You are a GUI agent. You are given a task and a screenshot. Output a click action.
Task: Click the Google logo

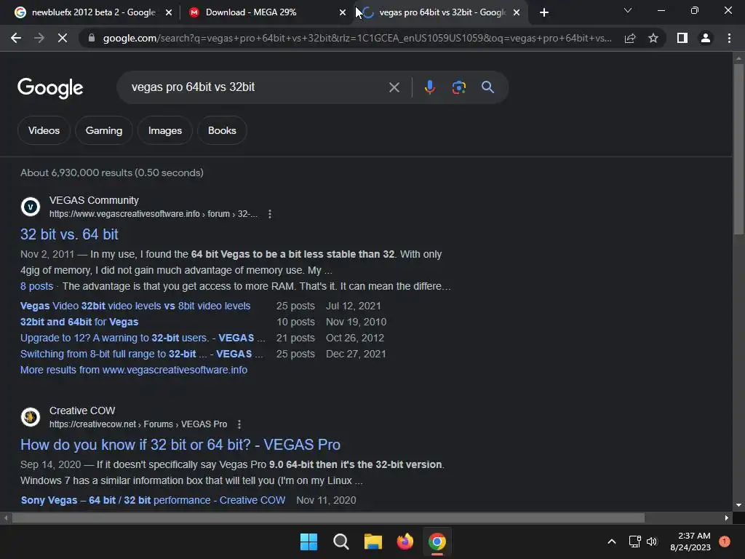[x=50, y=88]
